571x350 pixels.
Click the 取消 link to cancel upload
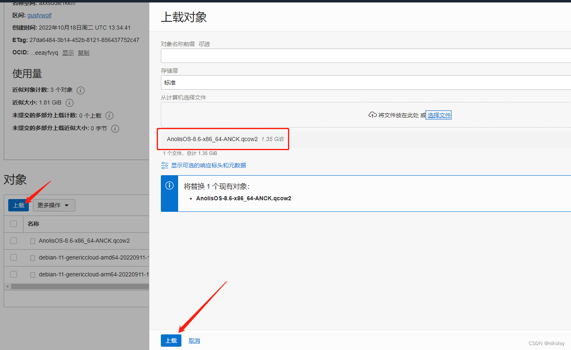click(194, 340)
